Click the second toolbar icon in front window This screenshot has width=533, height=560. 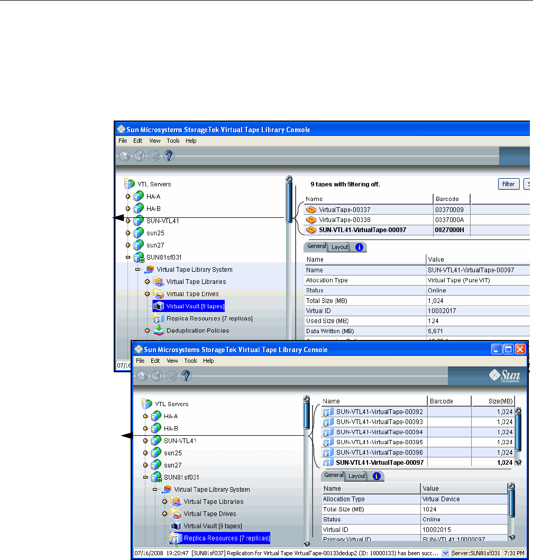157,376
